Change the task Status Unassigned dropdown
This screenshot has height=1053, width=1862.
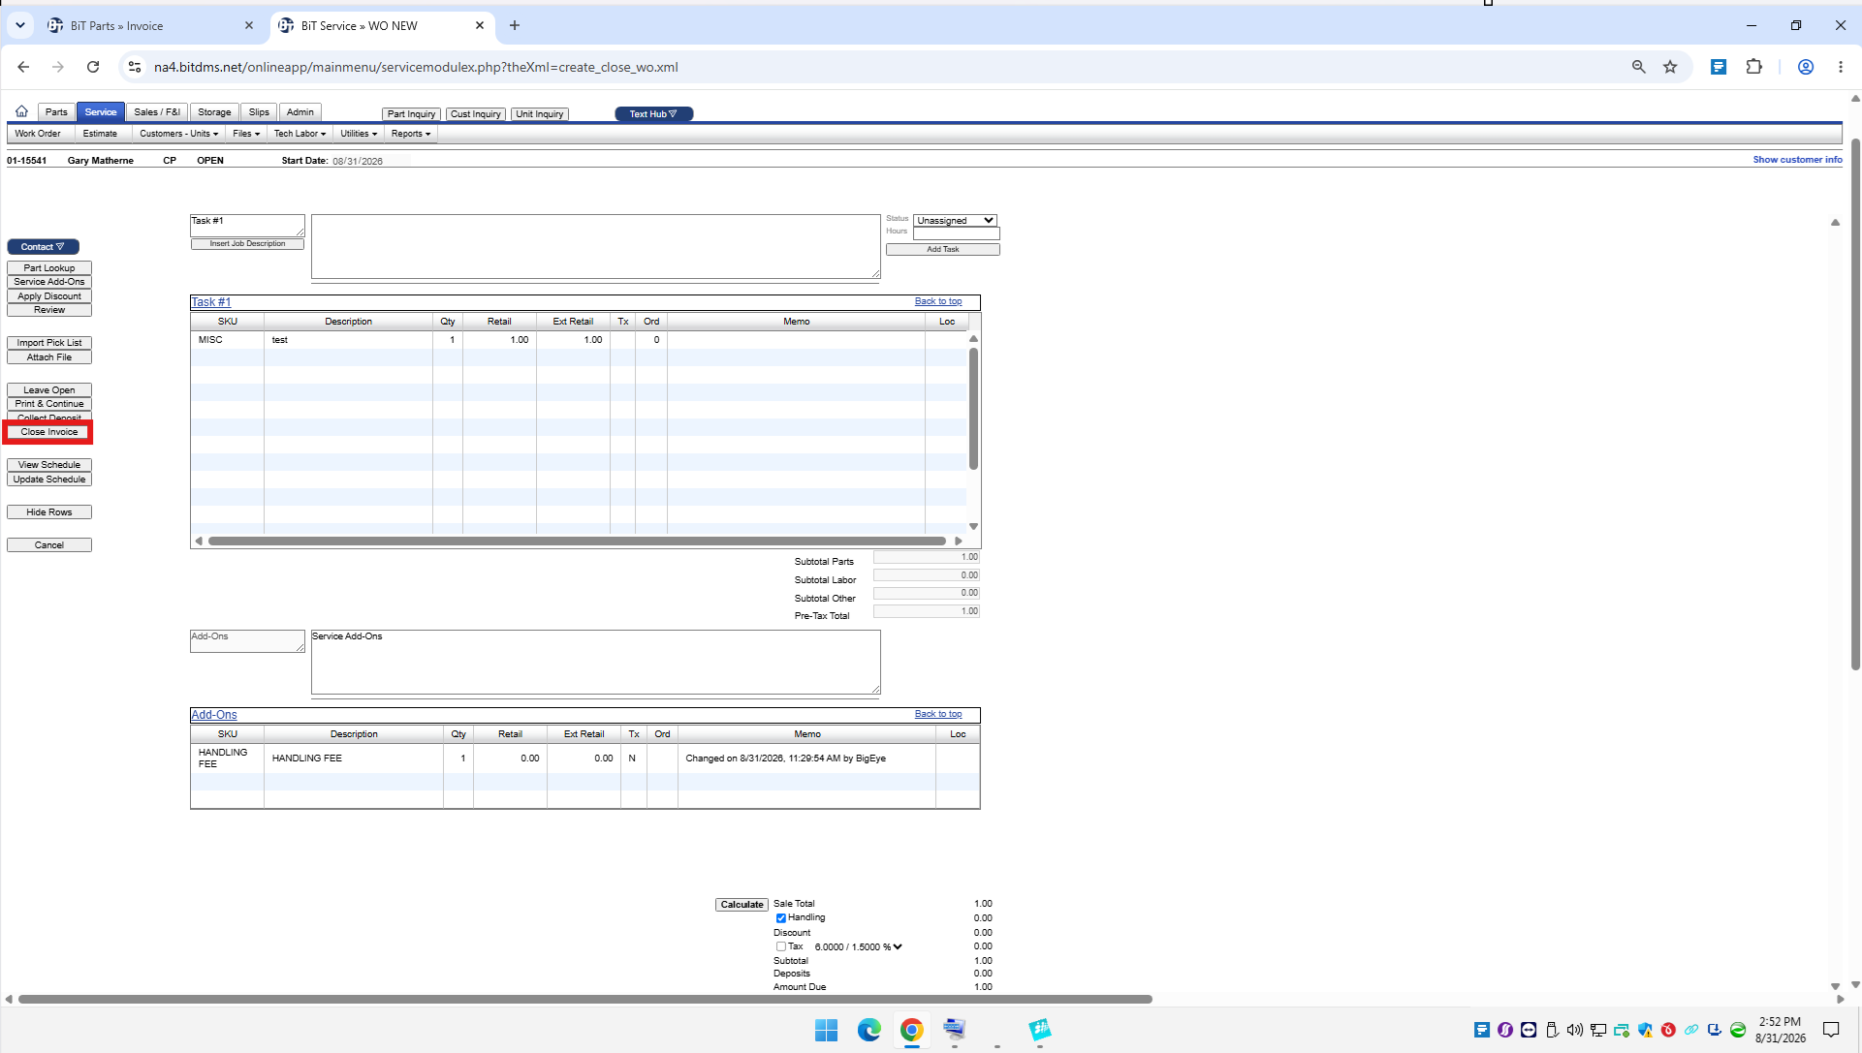tap(955, 221)
